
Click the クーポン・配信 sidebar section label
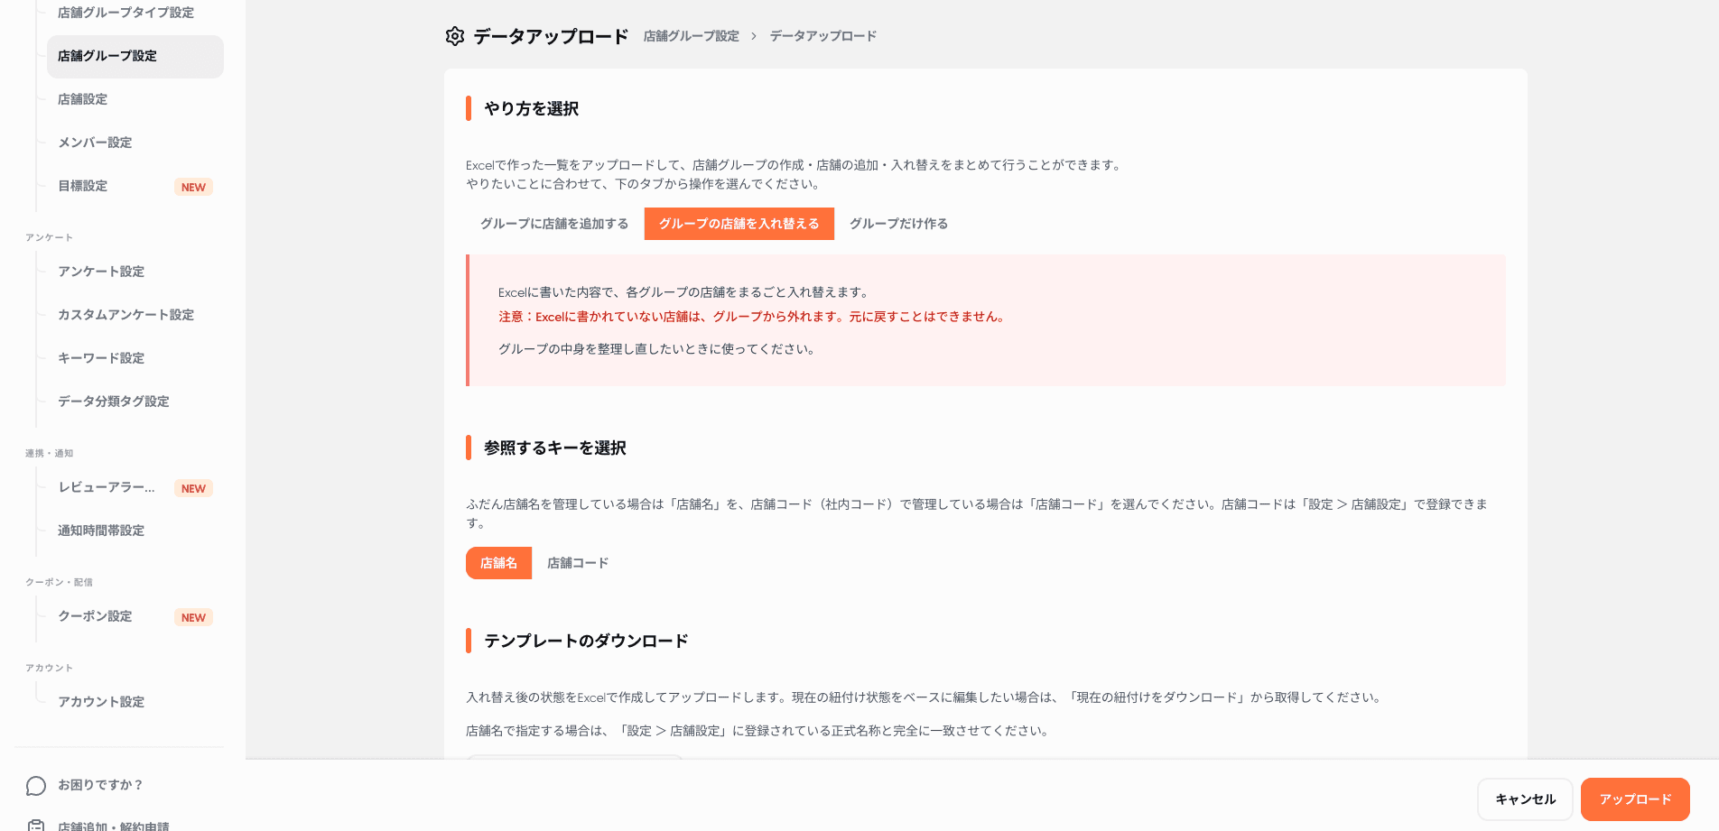click(60, 583)
